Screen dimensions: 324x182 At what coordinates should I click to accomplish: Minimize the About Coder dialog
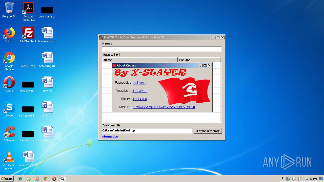(x=200, y=65)
